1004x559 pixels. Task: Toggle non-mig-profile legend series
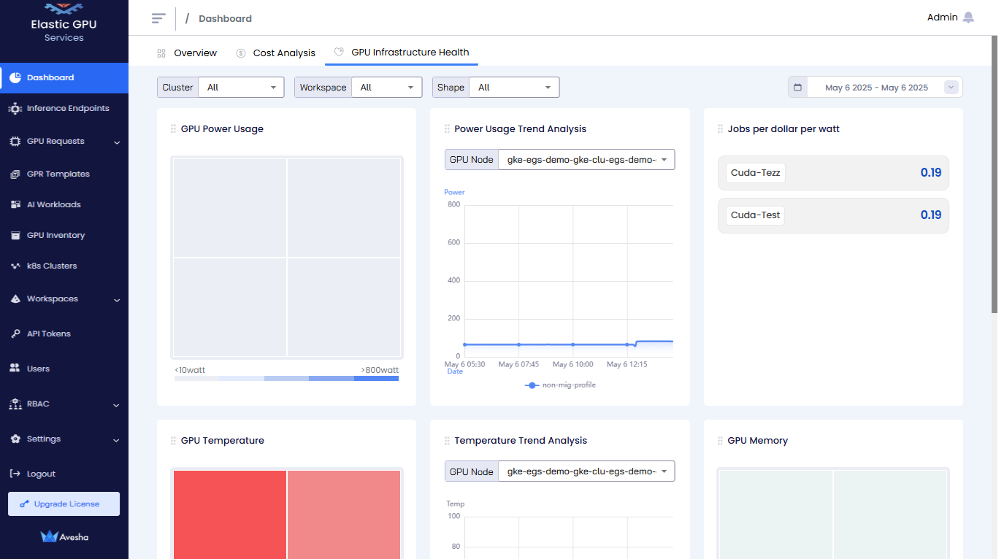[x=560, y=385]
